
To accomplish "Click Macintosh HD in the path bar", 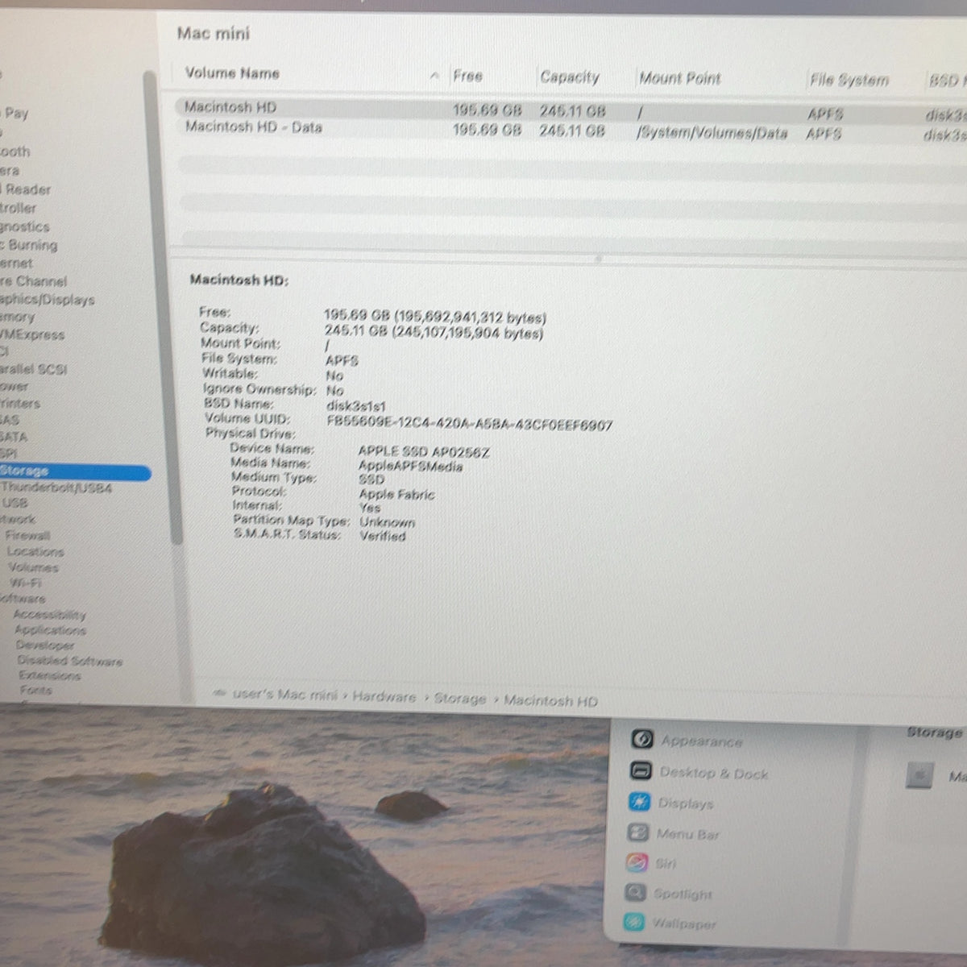I will (x=550, y=701).
